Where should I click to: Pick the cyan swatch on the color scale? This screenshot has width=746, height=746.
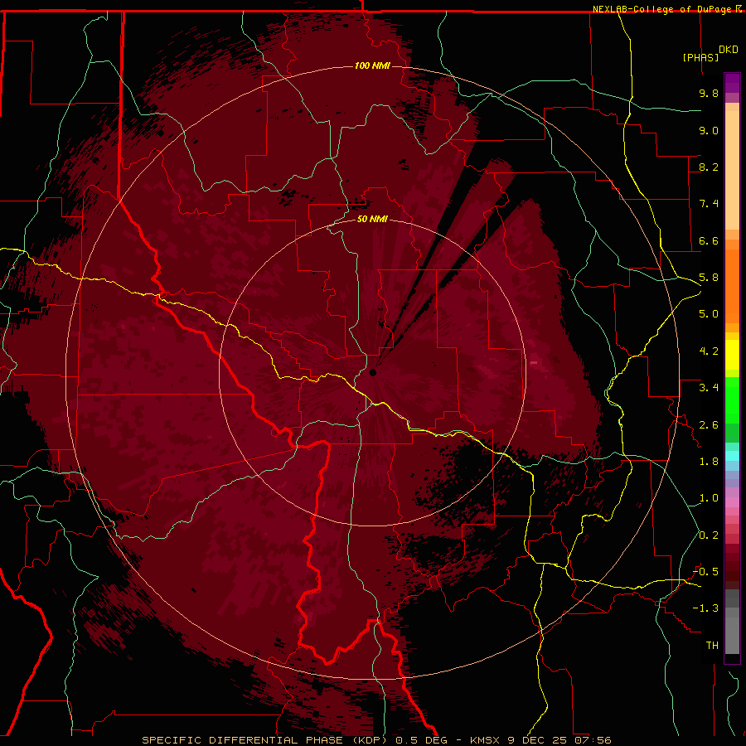click(732, 456)
